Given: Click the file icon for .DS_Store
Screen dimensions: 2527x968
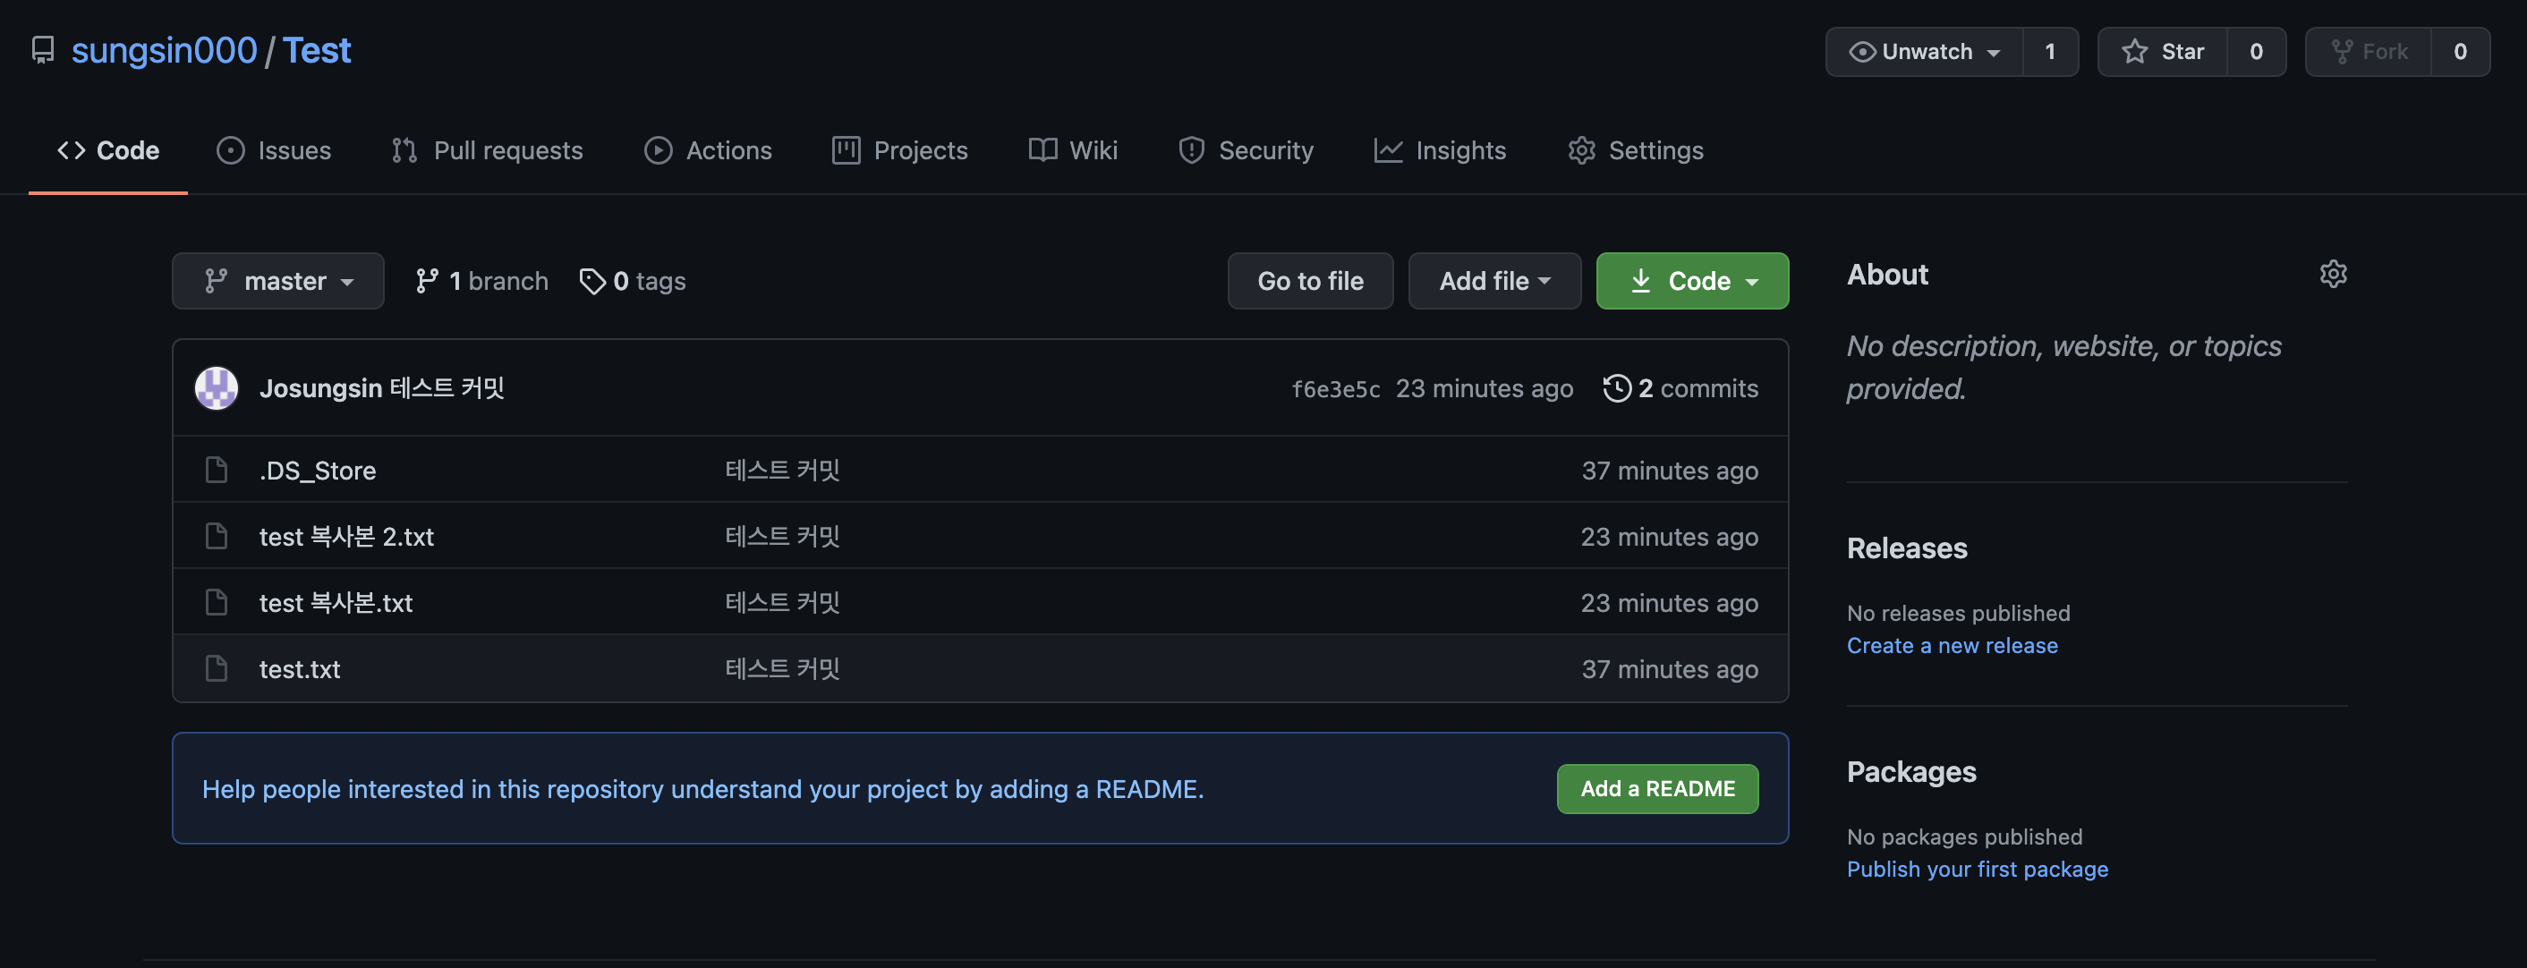Looking at the screenshot, I should 216,471.
